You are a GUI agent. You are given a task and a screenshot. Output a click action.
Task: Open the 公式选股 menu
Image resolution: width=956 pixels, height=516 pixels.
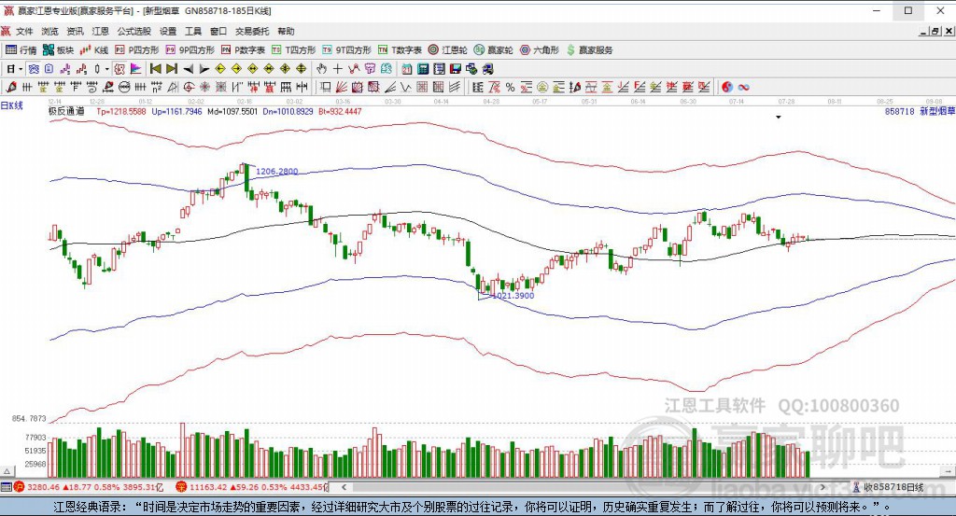tap(134, 31)
